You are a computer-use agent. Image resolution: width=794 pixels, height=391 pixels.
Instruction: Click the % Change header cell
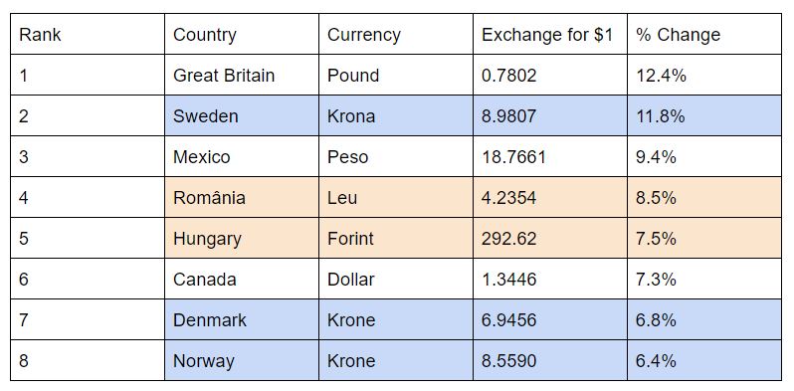(704, 35)
